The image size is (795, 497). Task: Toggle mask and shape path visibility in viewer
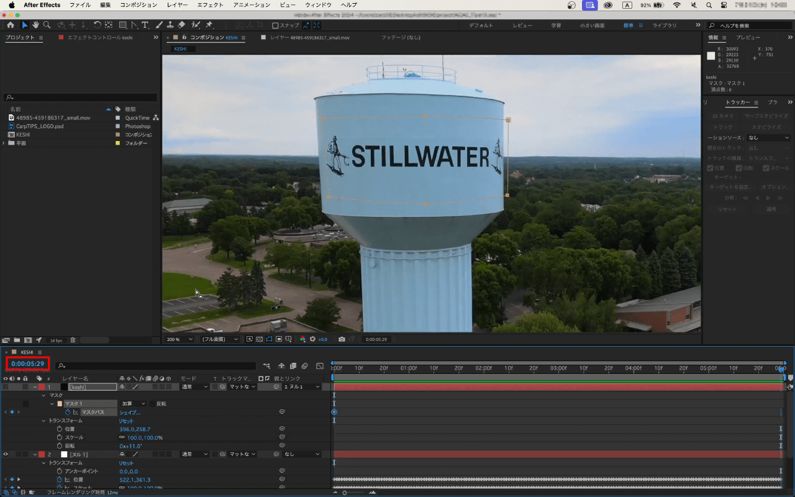coord(270,339)
